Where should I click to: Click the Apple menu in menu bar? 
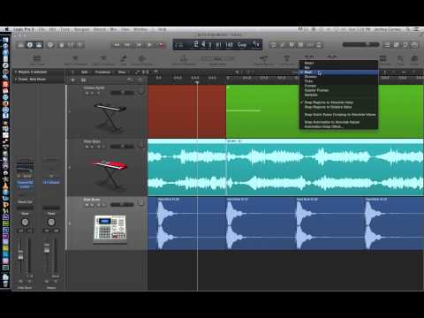pos(6,29)
